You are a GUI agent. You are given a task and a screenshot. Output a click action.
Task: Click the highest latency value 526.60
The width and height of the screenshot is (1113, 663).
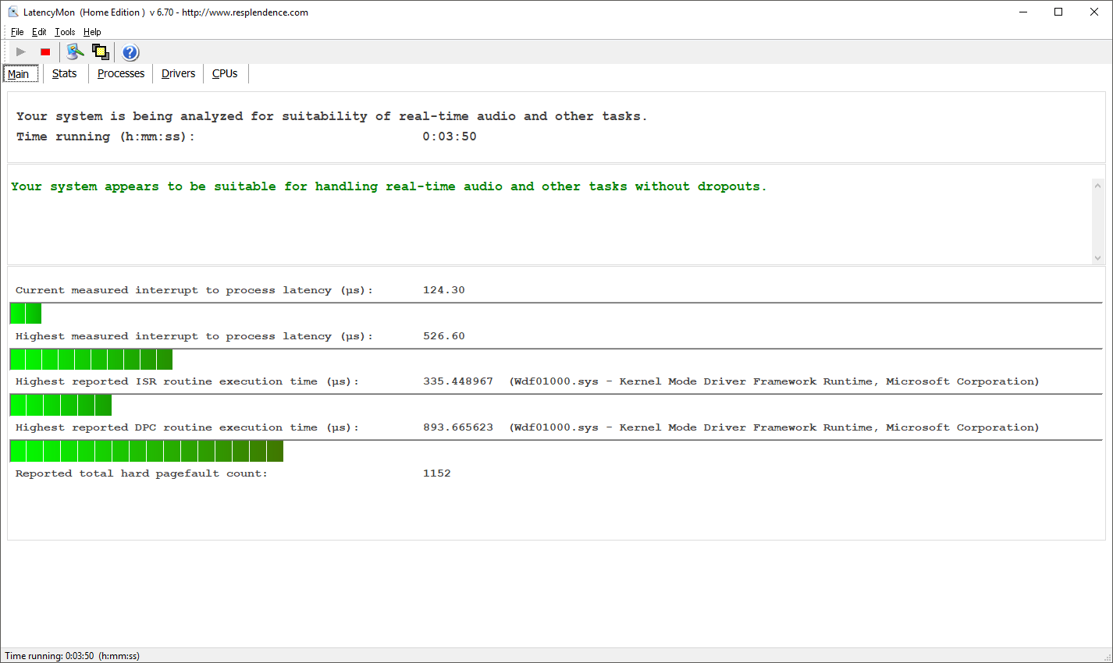coord(444,336)
